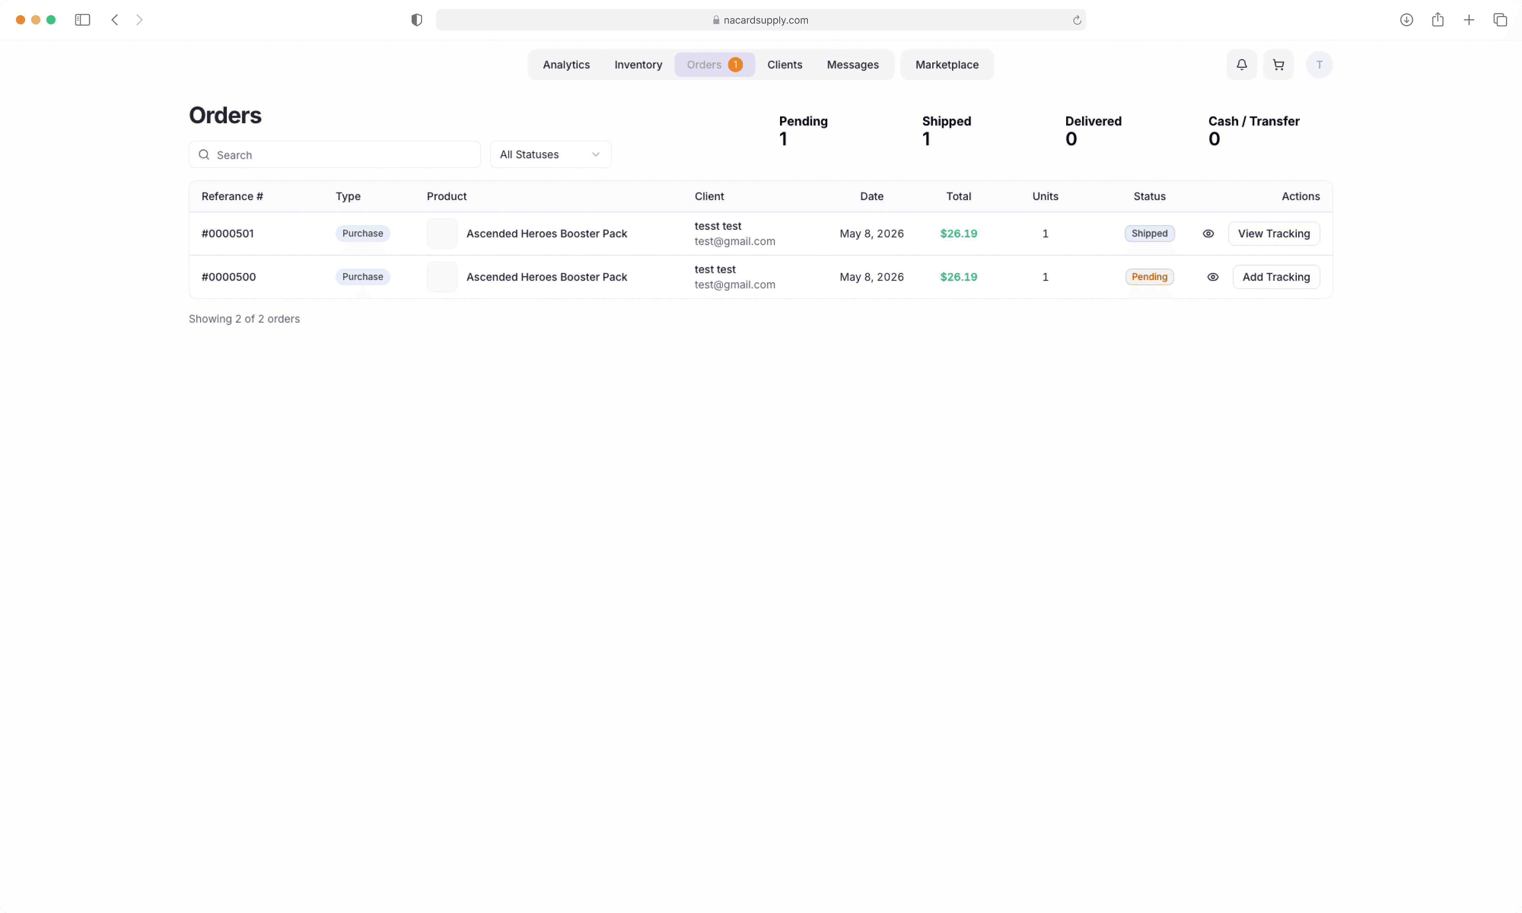Expand the All Statuses dropdown
The width and height of the screenshot is (1522, 913).
point(550,155)
